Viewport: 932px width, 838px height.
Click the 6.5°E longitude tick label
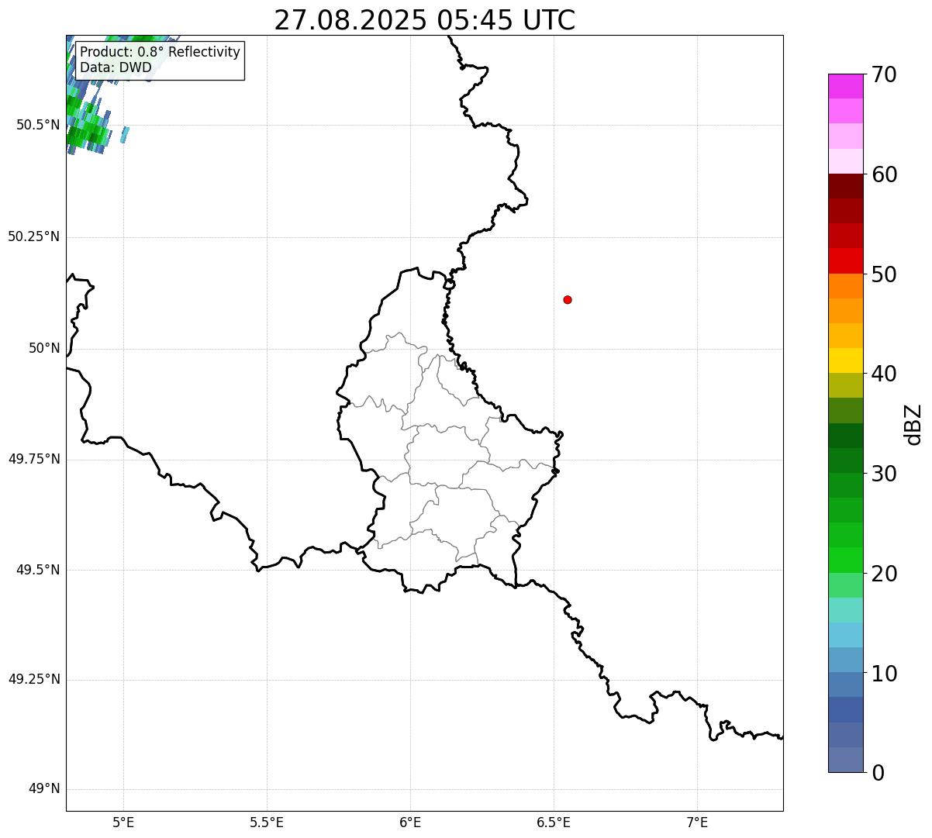554,822
